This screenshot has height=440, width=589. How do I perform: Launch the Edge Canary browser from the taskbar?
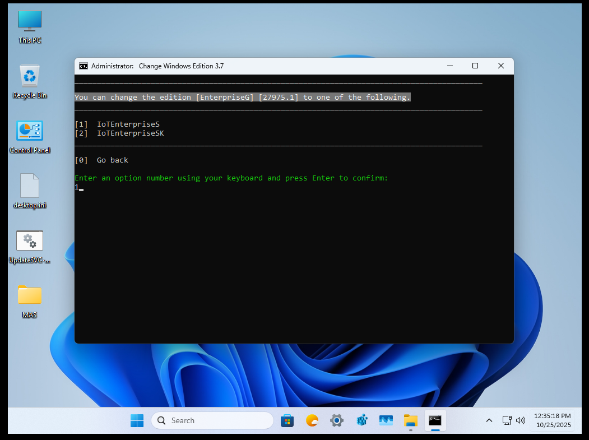[312, 420]
